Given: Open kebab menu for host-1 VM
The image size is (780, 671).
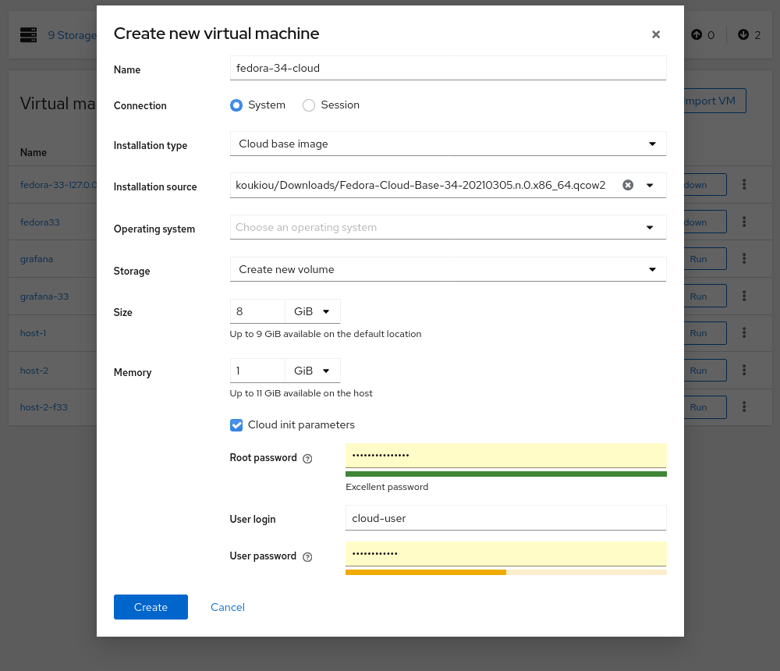Looking at the screenshot, I should coord(744,333).
